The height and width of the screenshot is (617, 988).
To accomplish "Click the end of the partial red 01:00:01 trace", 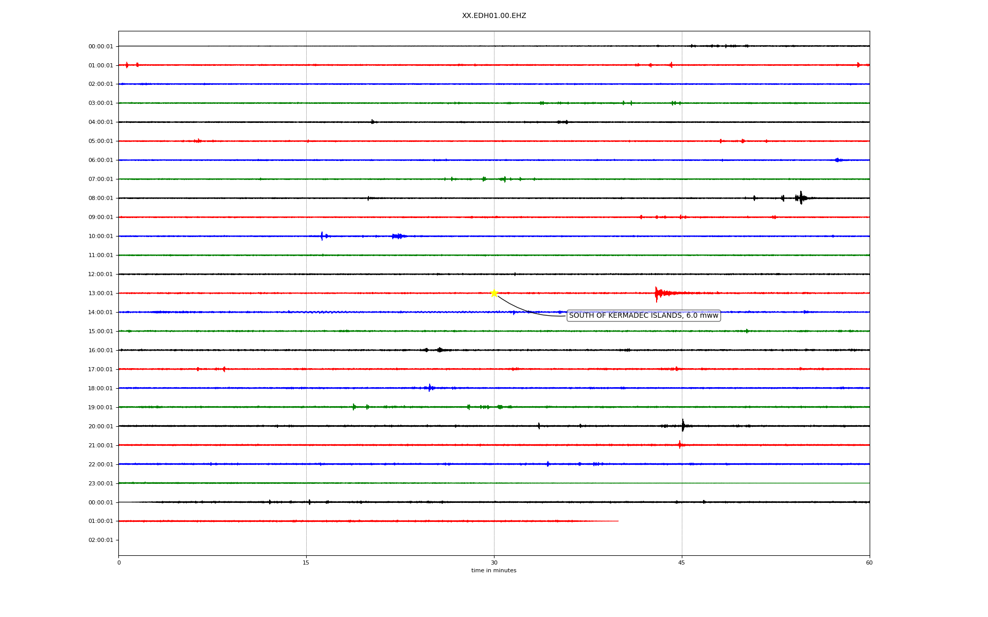I will (x=617, y=521).
